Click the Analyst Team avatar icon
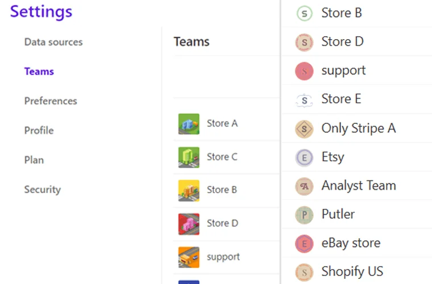432x284 pixels. click(x=304, y=186)
